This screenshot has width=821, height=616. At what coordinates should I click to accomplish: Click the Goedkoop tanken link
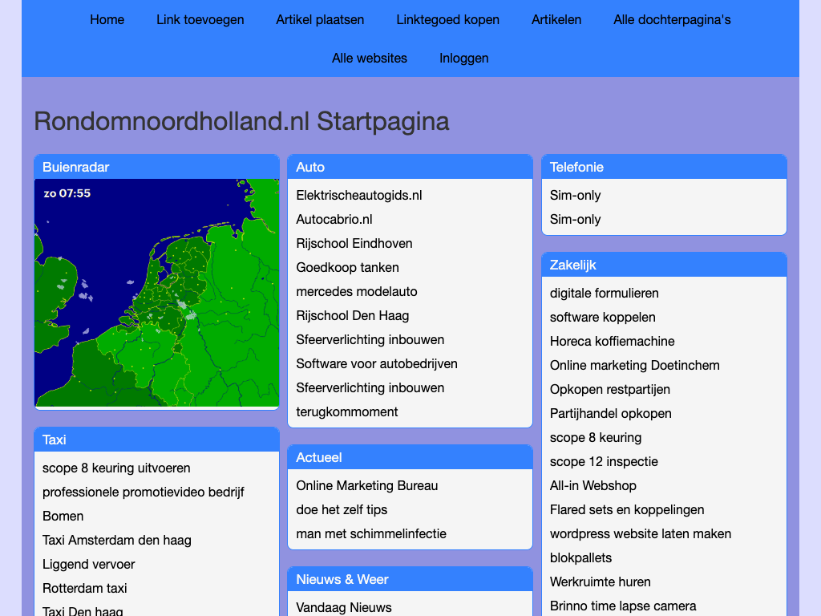[x=347, y=267]
